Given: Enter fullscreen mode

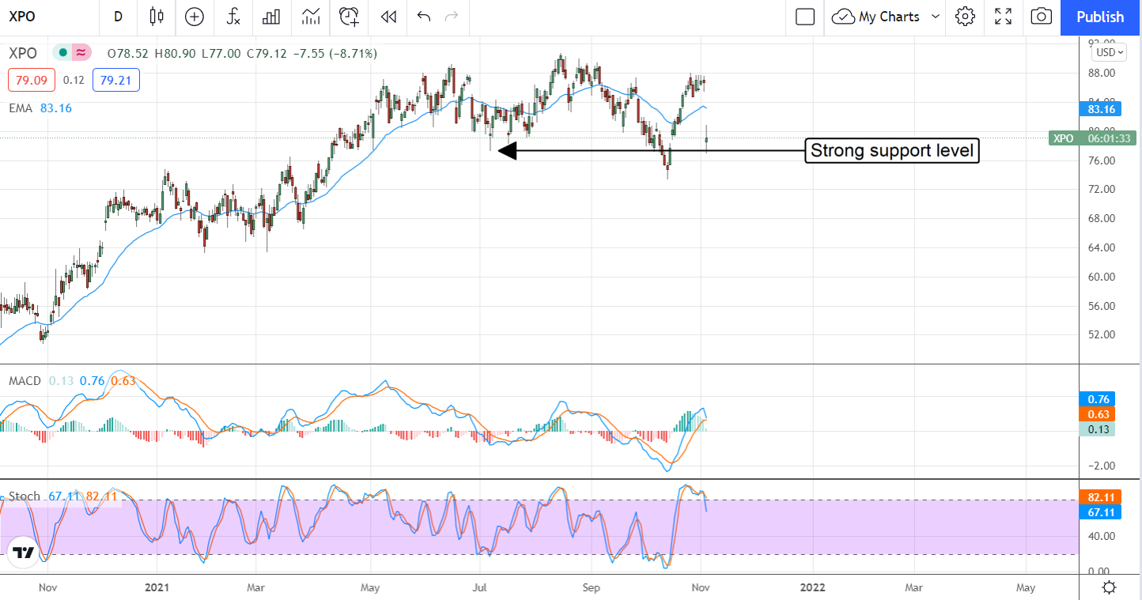Looking at the screenshot, I should [1003, 17].
